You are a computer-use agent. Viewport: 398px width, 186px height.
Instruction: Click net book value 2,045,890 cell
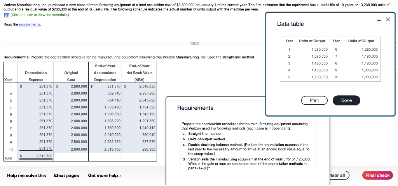point(140,100)
